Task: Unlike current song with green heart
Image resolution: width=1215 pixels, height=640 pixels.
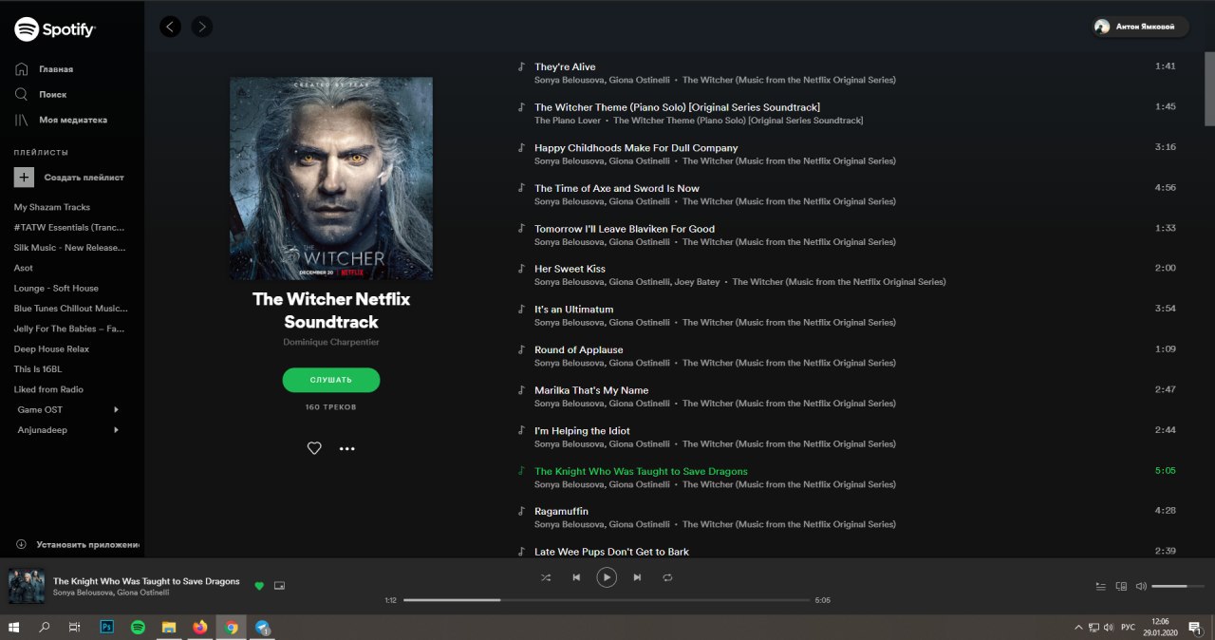Action: click(x=259, y=586)
